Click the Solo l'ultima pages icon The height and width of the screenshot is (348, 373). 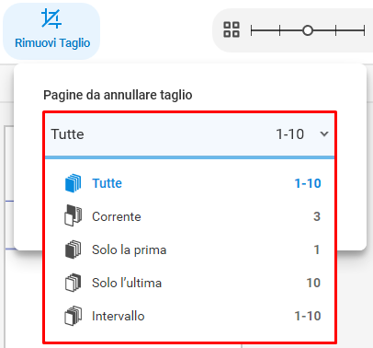(73, 283)
